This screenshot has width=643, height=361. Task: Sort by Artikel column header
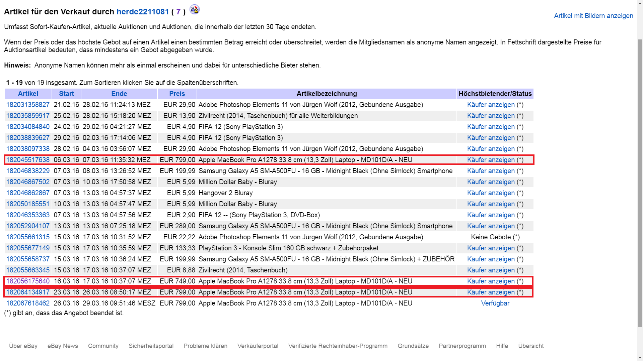[x=28, y=94]
